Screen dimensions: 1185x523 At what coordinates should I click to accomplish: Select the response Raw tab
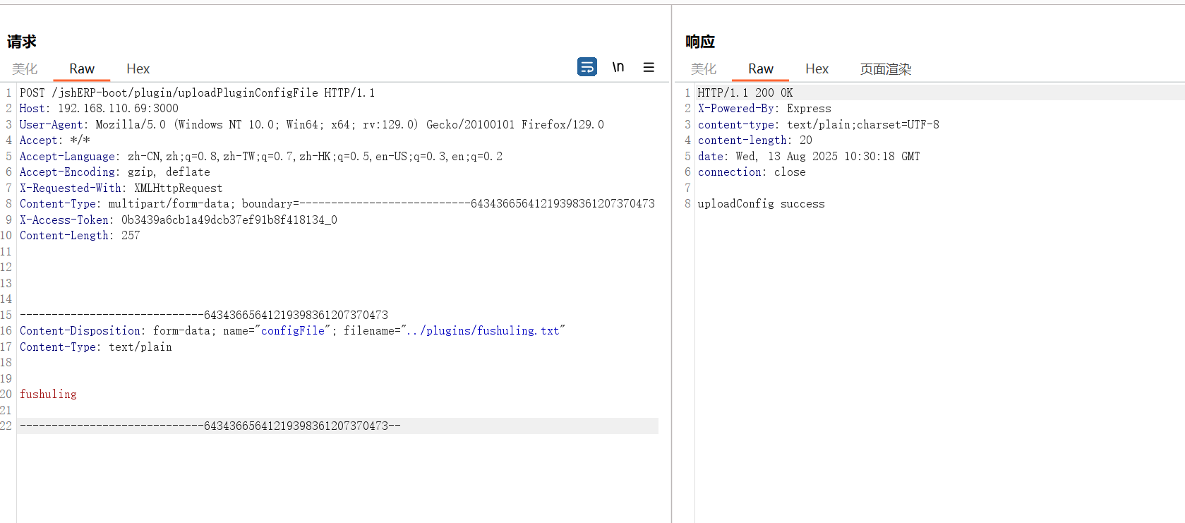tap(760, 69)
